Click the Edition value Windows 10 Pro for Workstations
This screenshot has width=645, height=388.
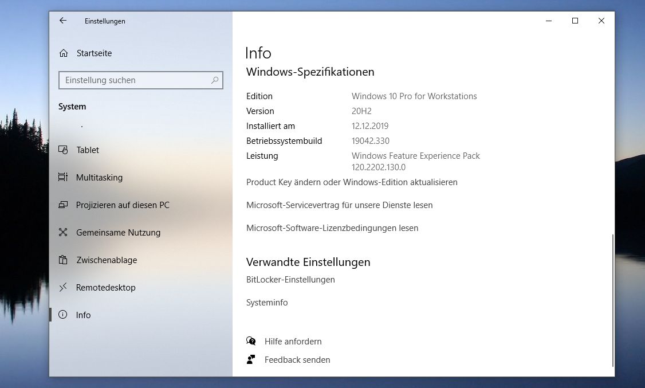(x=414, y=96)
